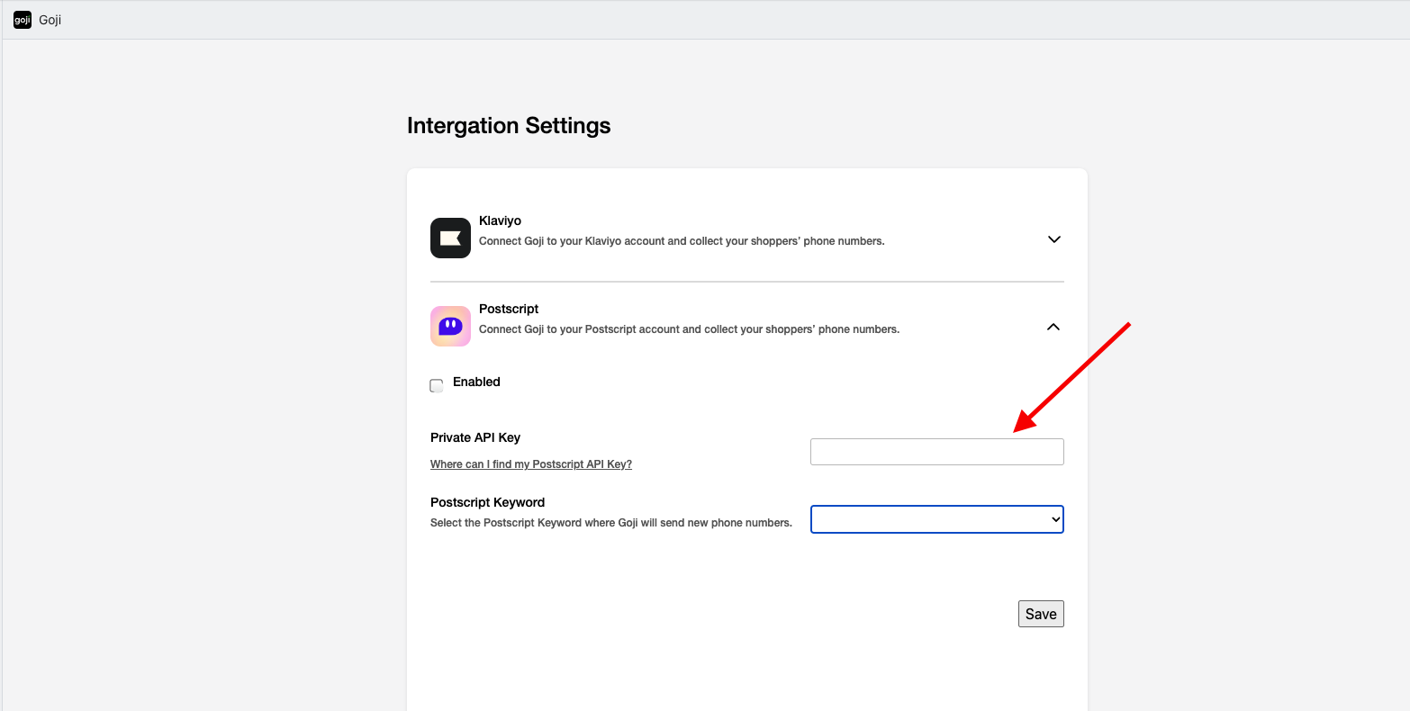The width and height of the screenshot is (1410, 711).
Task: Click the 'Connect Goji to your Postscript account' description
Action: (x=689, y=329)
